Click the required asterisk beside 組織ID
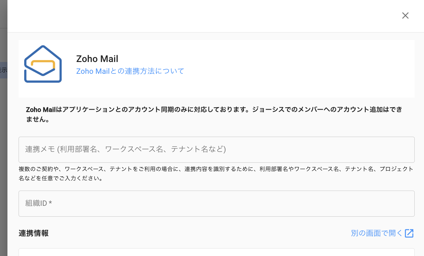This screenshot has width=424, height=256. 50,203
